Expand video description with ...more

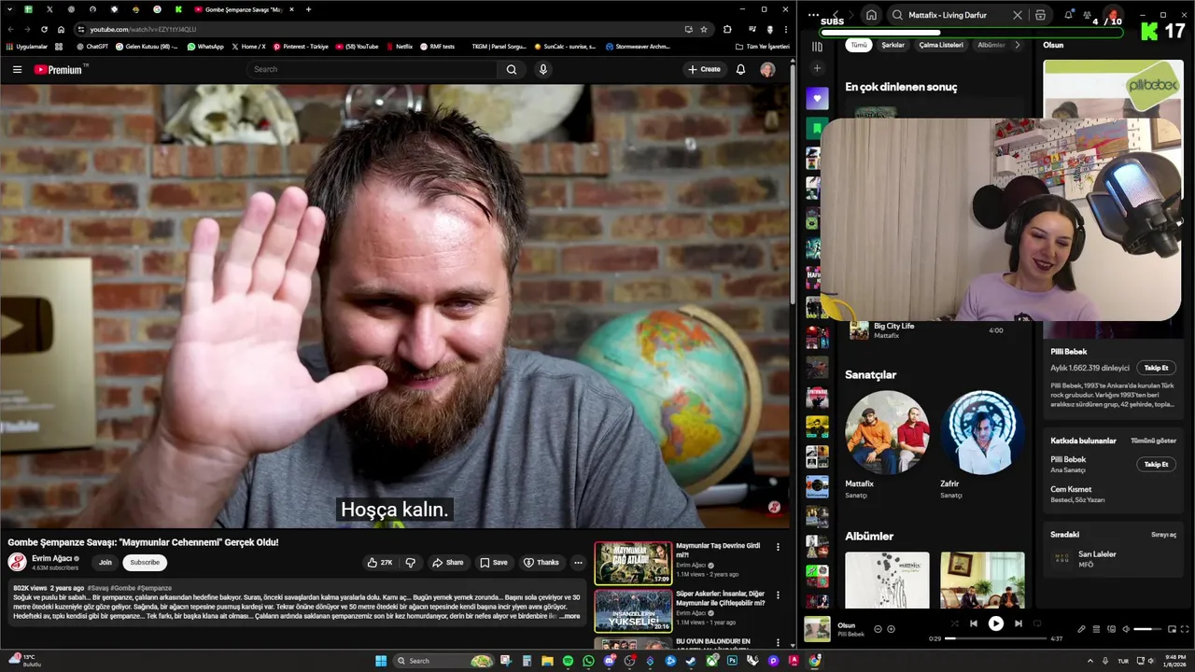coord(569,616)
